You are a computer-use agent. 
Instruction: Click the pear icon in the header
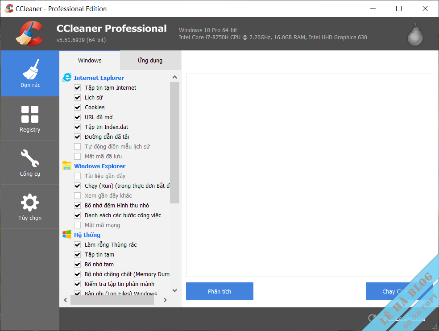coord(415,34)
